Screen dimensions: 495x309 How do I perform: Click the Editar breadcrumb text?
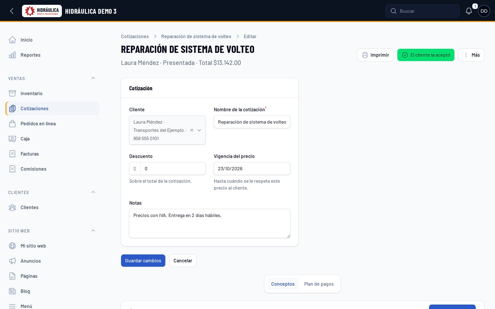coord(250,36)
